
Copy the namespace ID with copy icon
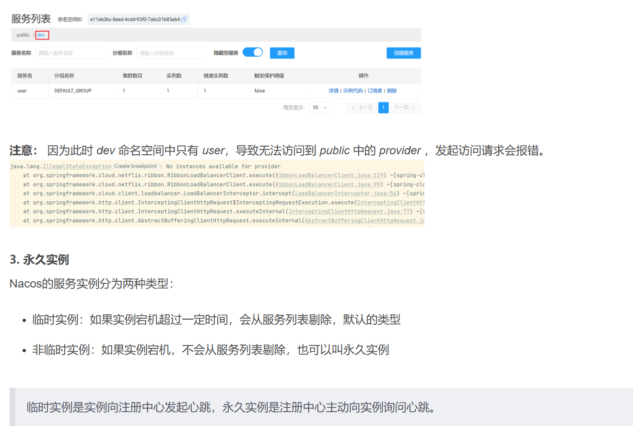click(184, 20)
